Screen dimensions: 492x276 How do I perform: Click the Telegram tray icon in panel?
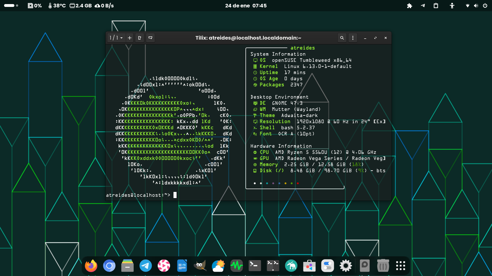(x=423, y=6)
